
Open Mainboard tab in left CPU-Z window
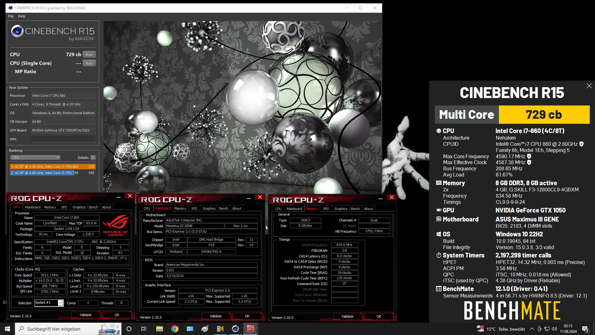click(33, 207)
